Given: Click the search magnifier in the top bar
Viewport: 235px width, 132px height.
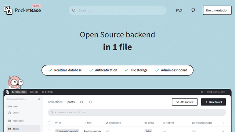Looking at the screenshot, I should [74, 10].
